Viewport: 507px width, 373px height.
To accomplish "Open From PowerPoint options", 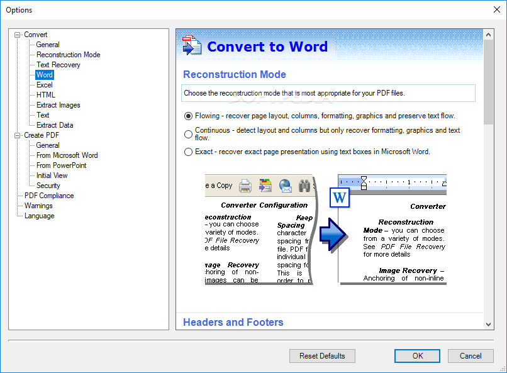I will pyautogui.click(x=62, y=165).
